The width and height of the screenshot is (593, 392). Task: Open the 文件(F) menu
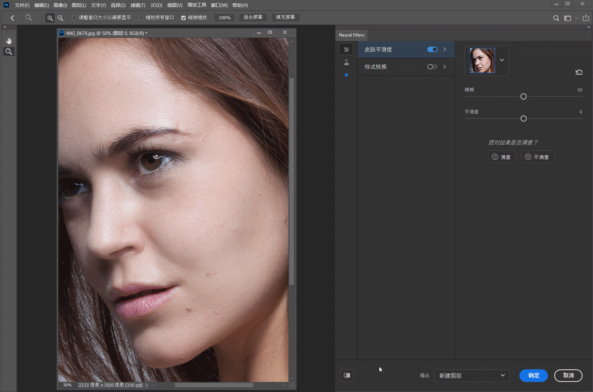pos(22,5)
